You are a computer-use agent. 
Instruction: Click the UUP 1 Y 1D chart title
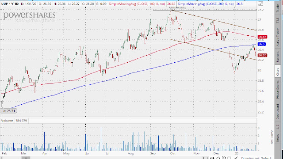coord(10,4)
